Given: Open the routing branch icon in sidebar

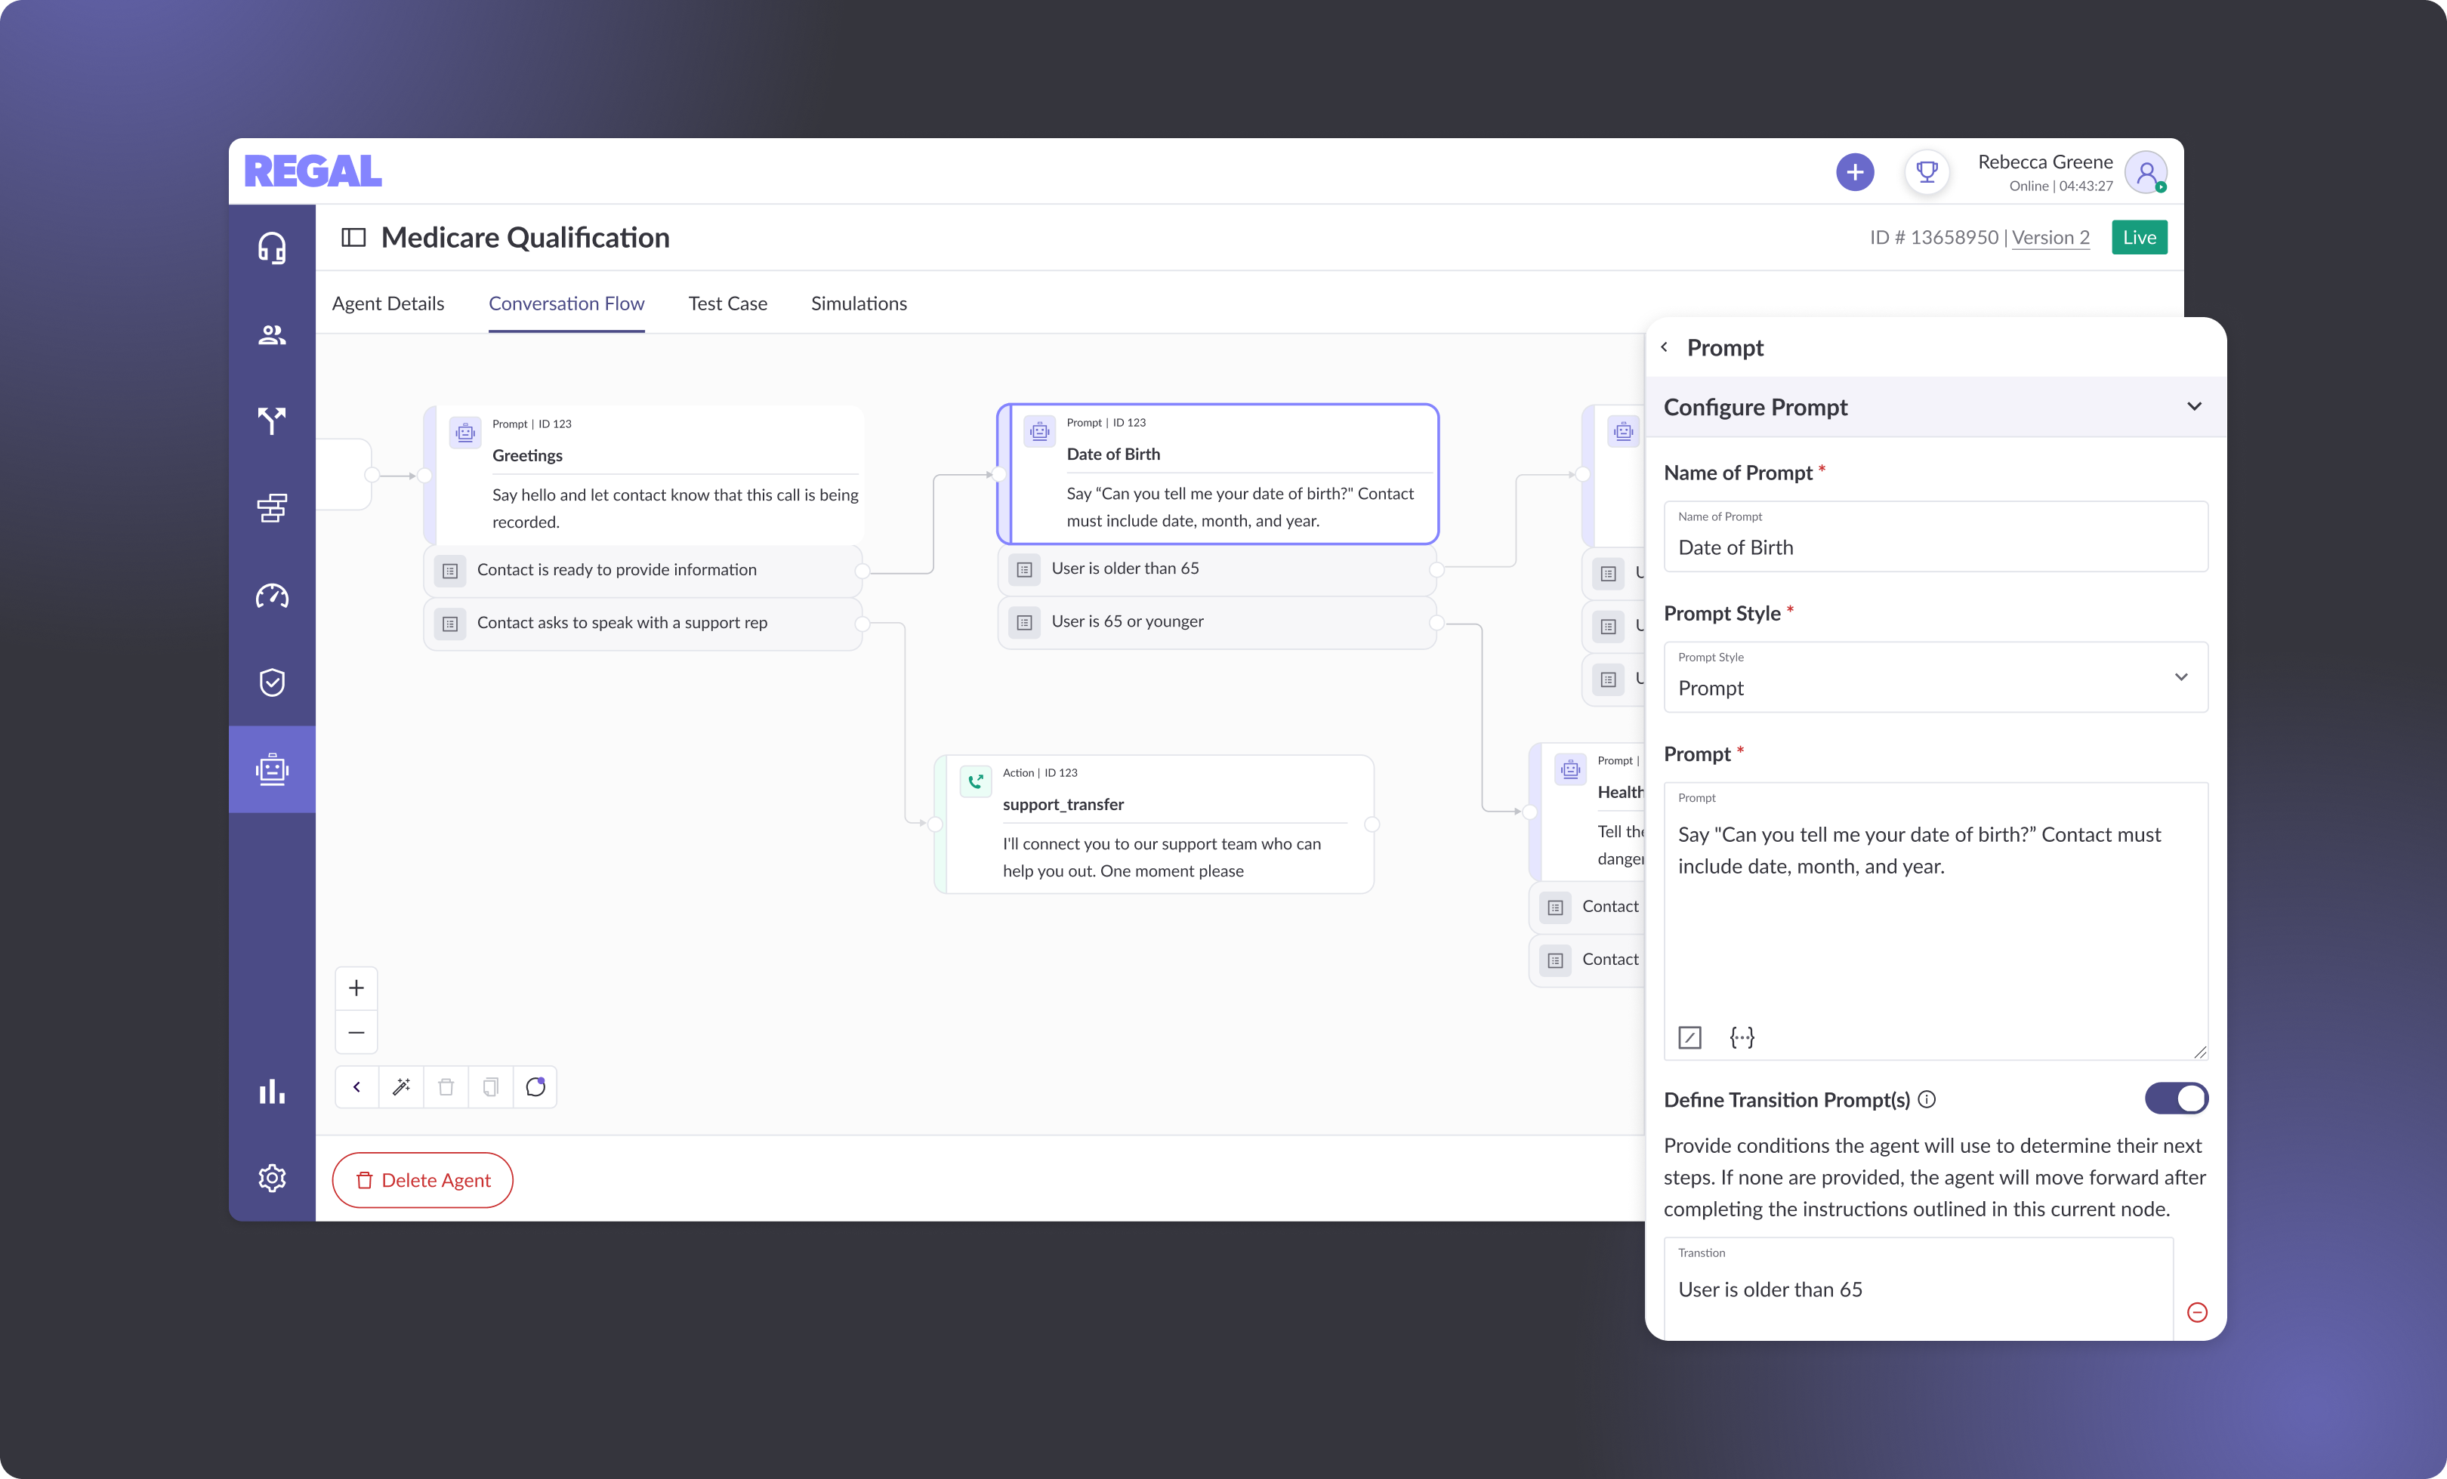Looking at the screenshot, I should click(x=272, y=421).
